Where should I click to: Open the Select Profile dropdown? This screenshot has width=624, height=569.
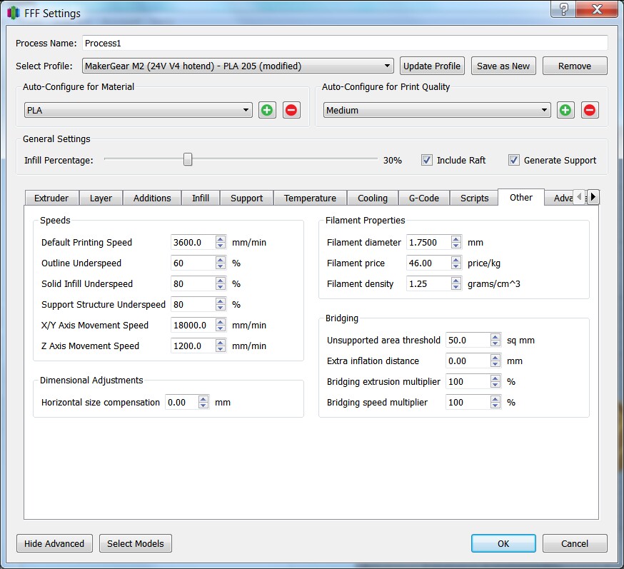point(238,66)
